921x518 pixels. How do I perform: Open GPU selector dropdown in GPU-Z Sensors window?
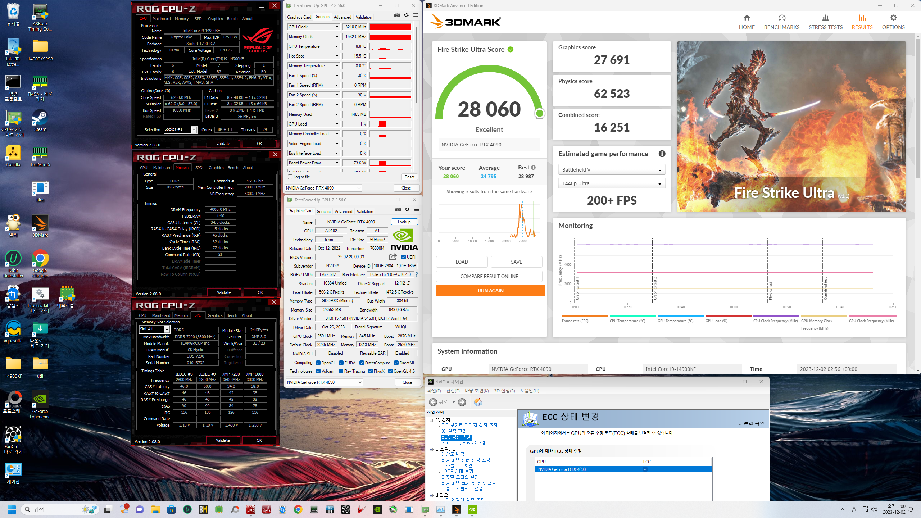(323, 188)
